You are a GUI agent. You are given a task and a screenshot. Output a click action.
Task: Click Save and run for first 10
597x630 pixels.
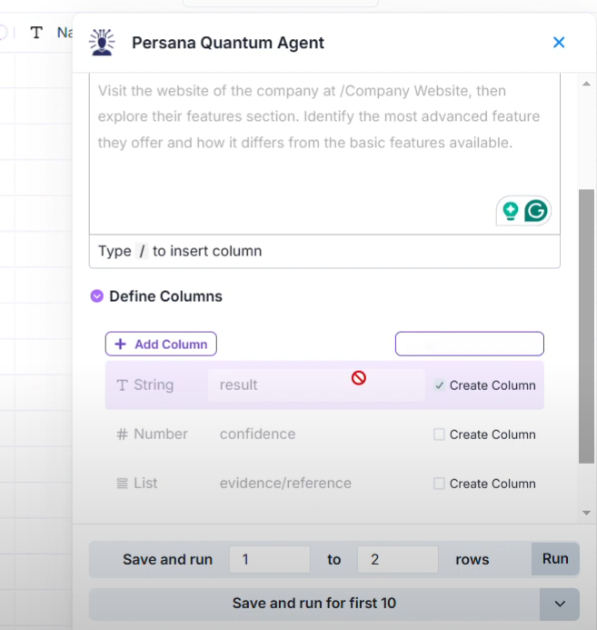click(313, 604)
